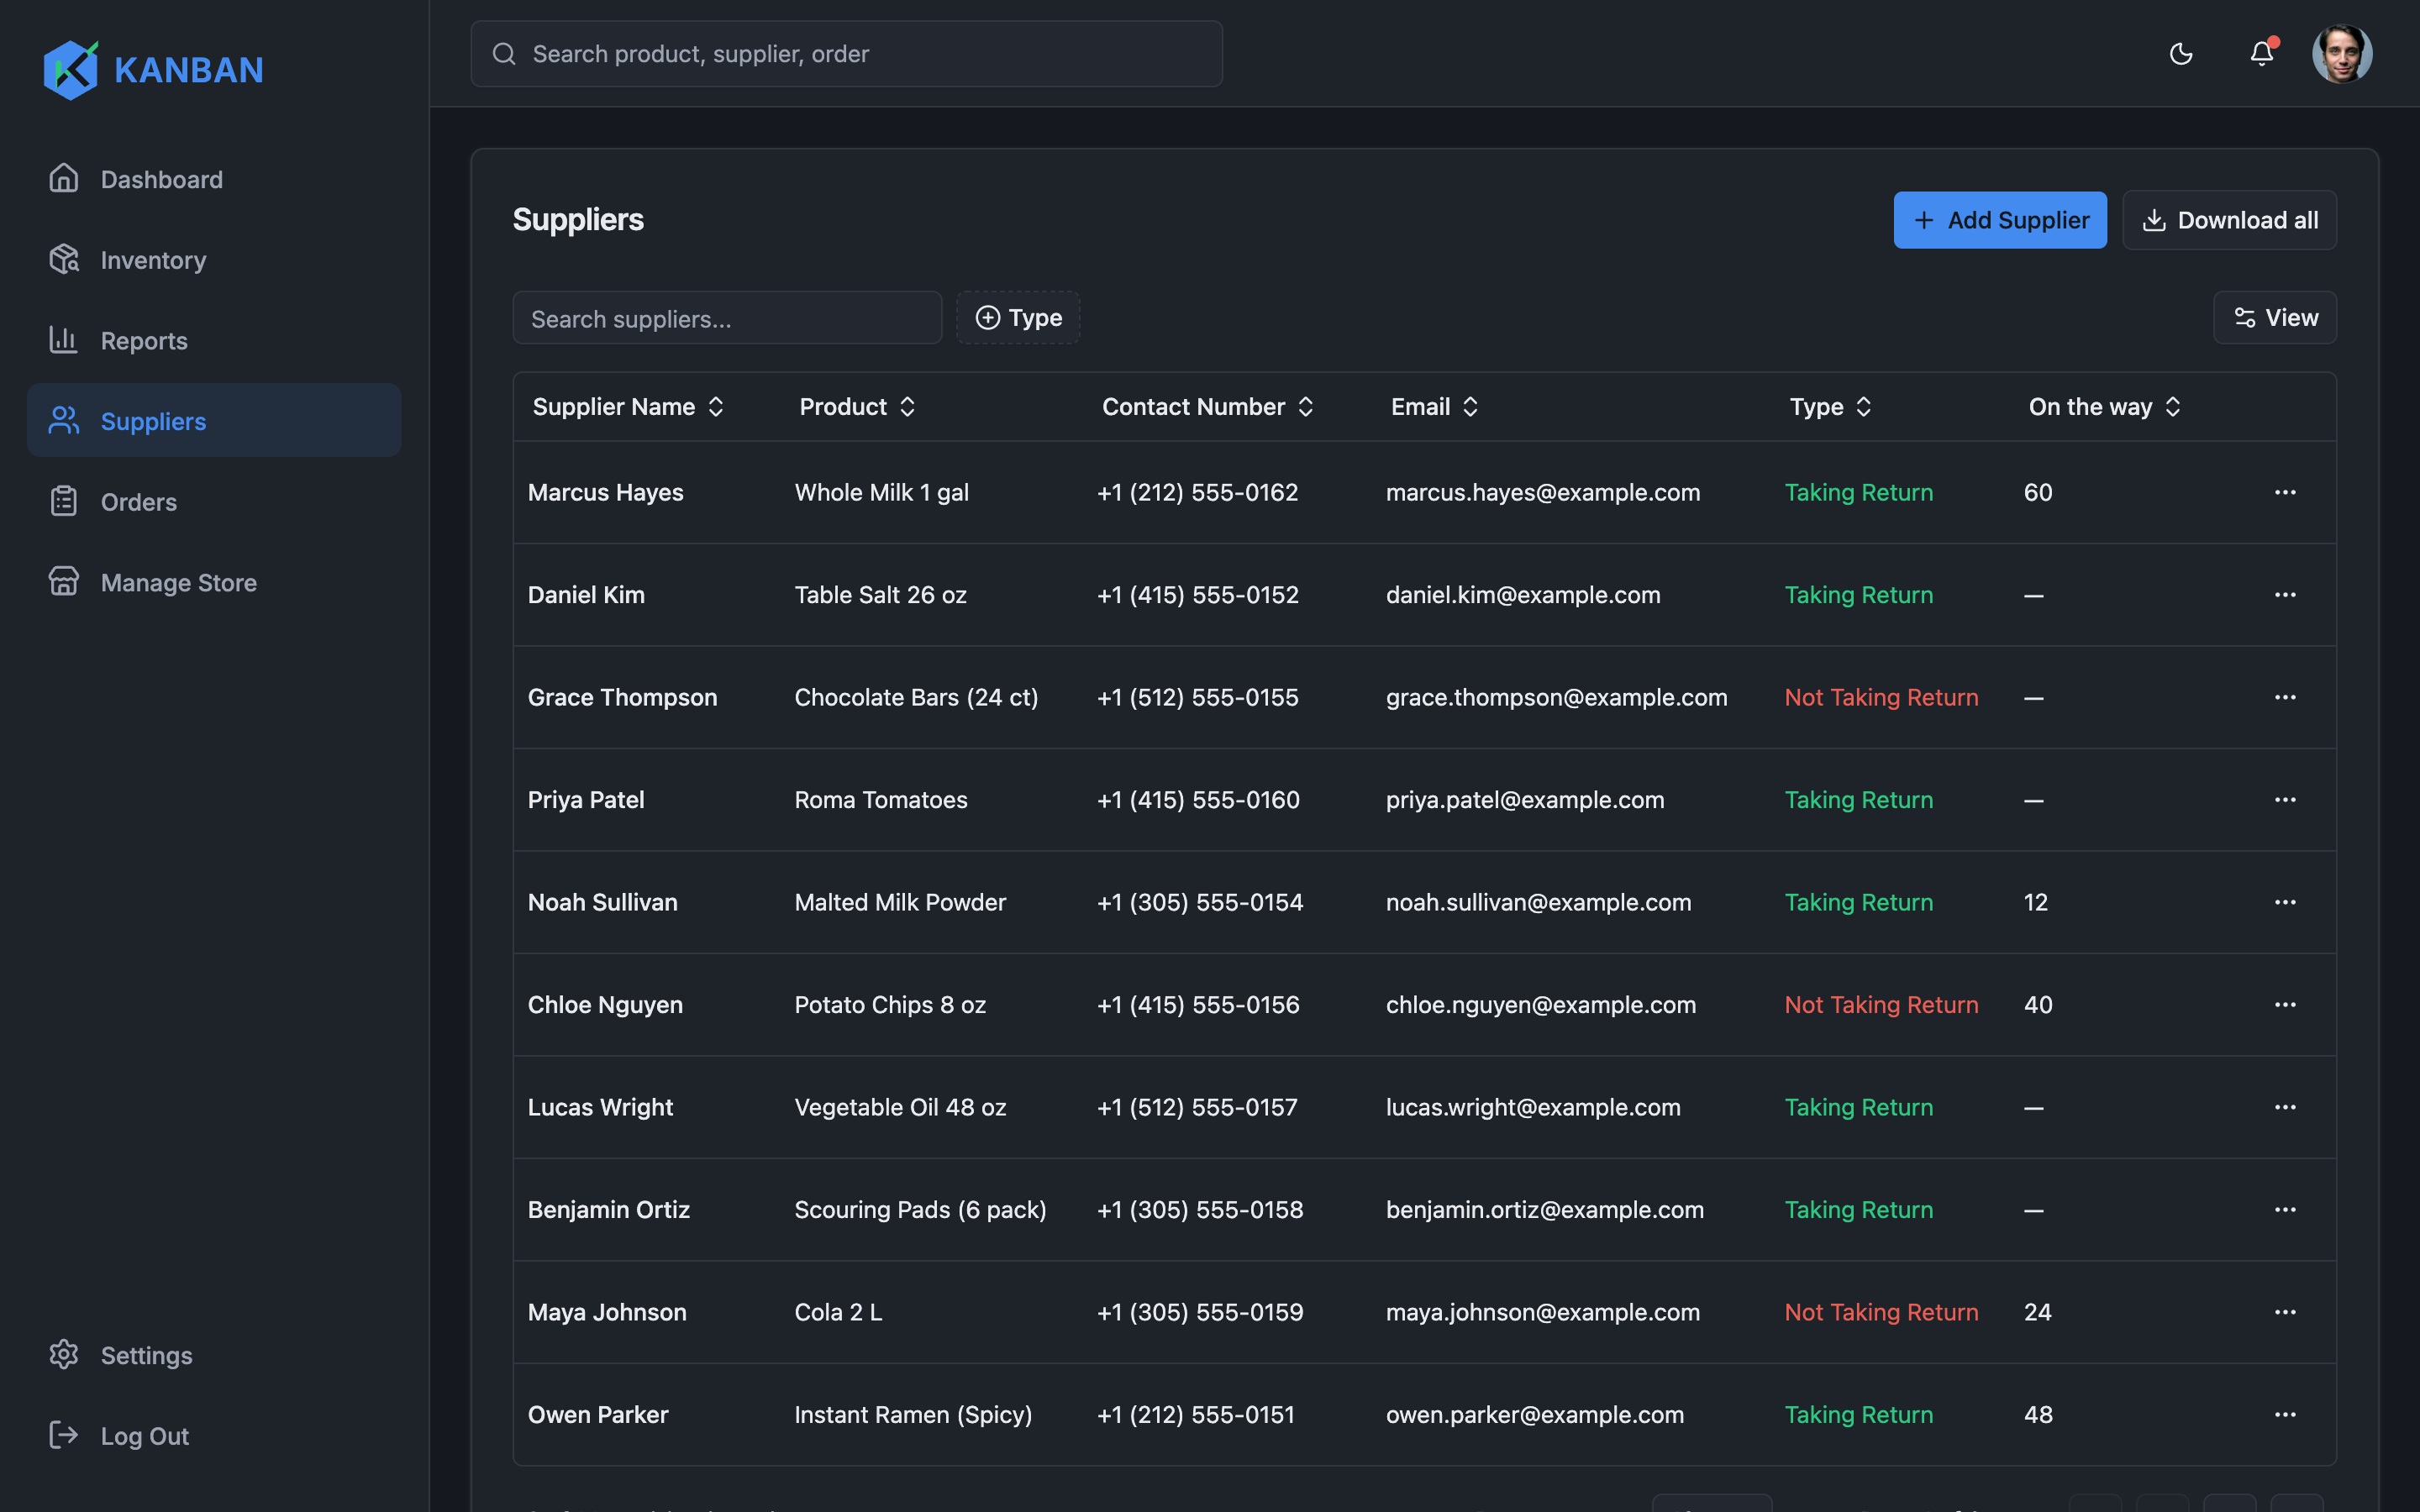Viewport: 2420px width, 1512px height.
Task: Click Log Out
Action: [214, 1436]
